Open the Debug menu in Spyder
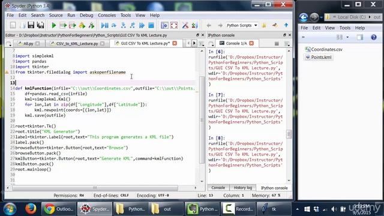The width and height of the screenshot is (384, 216). [86, 15]
